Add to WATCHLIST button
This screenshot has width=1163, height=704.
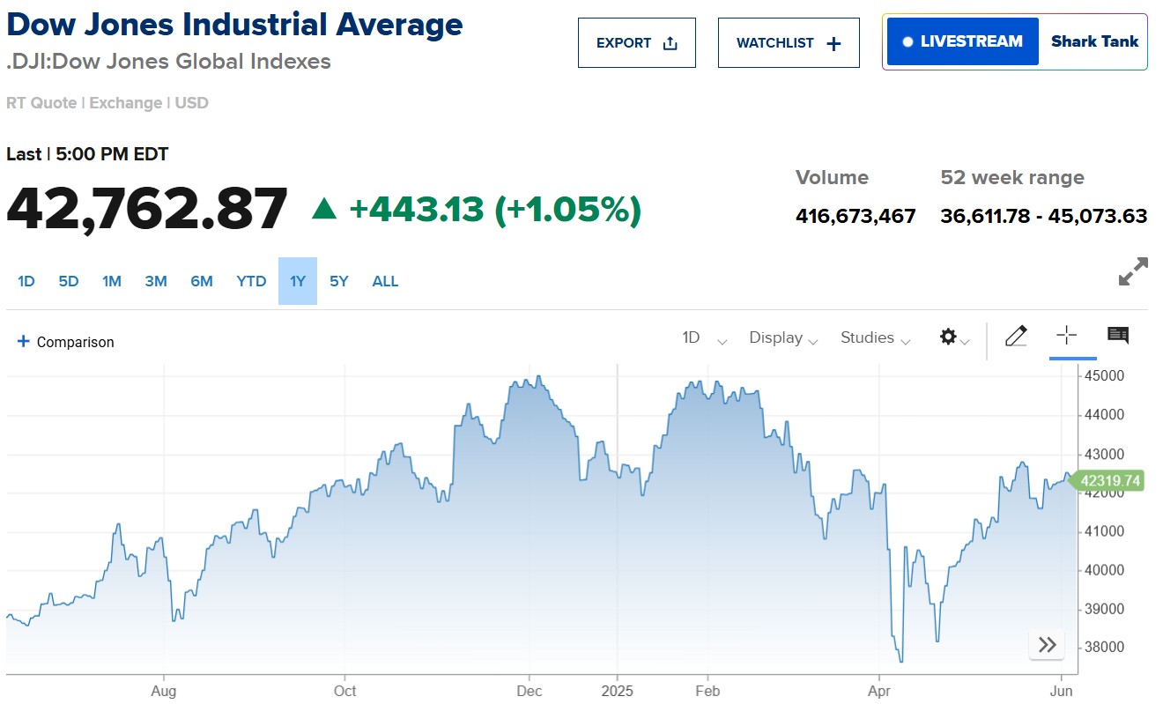(x=788, y=43)
